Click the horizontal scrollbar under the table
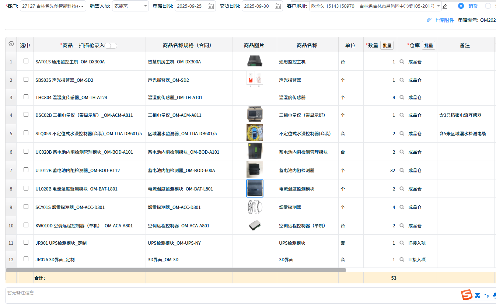 coord(176,270)
